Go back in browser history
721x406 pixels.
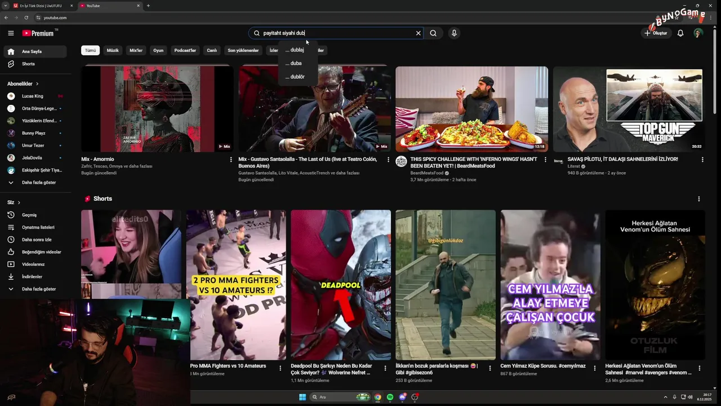pos(6,17)
